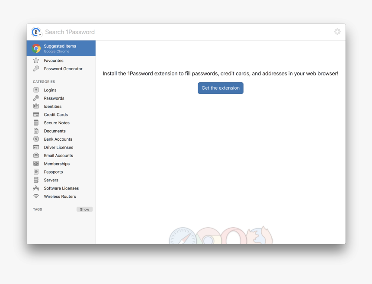
Task: Open the 1Password lock dropdown menu
Action: 36,32
